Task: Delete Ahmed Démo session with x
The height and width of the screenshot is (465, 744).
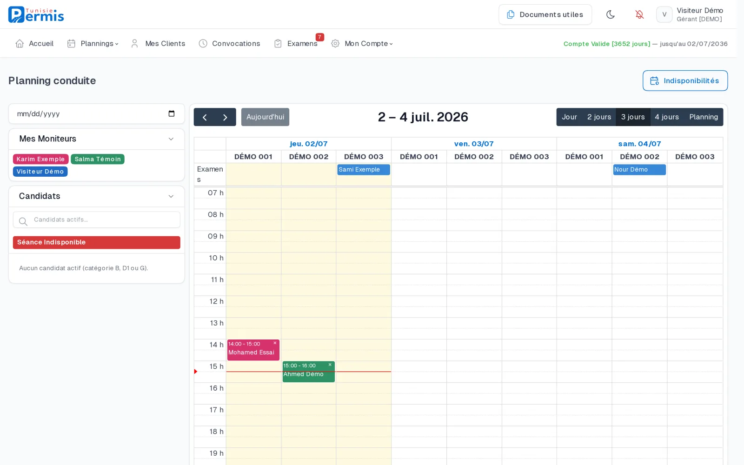Action: 330,365
